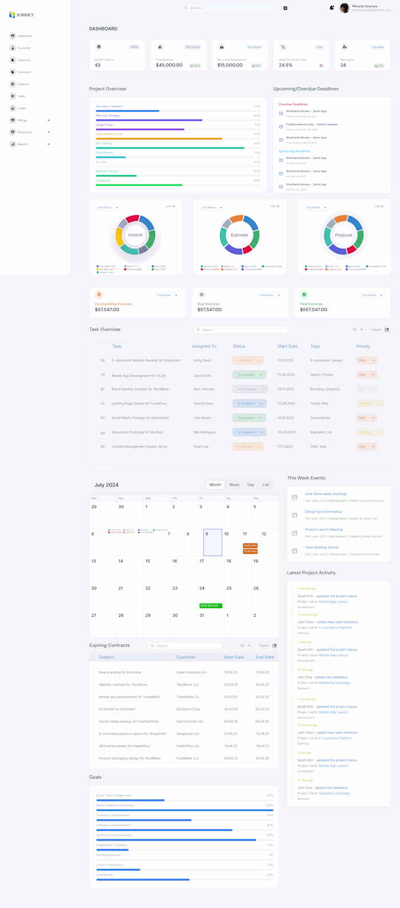Click the Expiring Contracts search field
The height and width of the screenshot is (908, 400).
coord(185,645)
